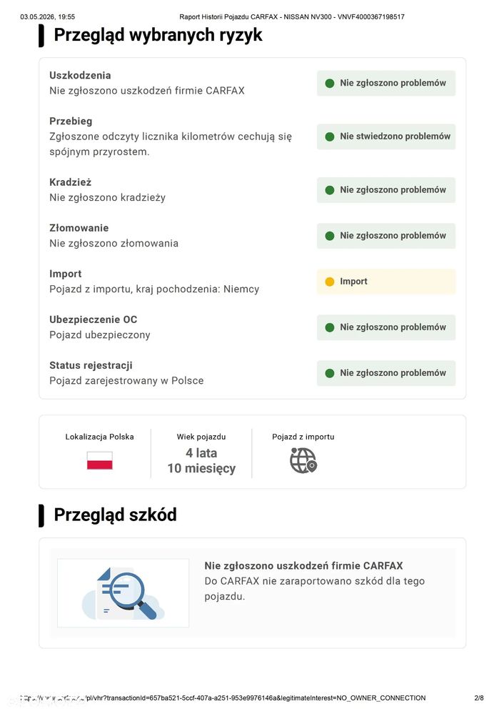
Task: Click the green dot for Kradzież status
Action: tap(330, 190)
